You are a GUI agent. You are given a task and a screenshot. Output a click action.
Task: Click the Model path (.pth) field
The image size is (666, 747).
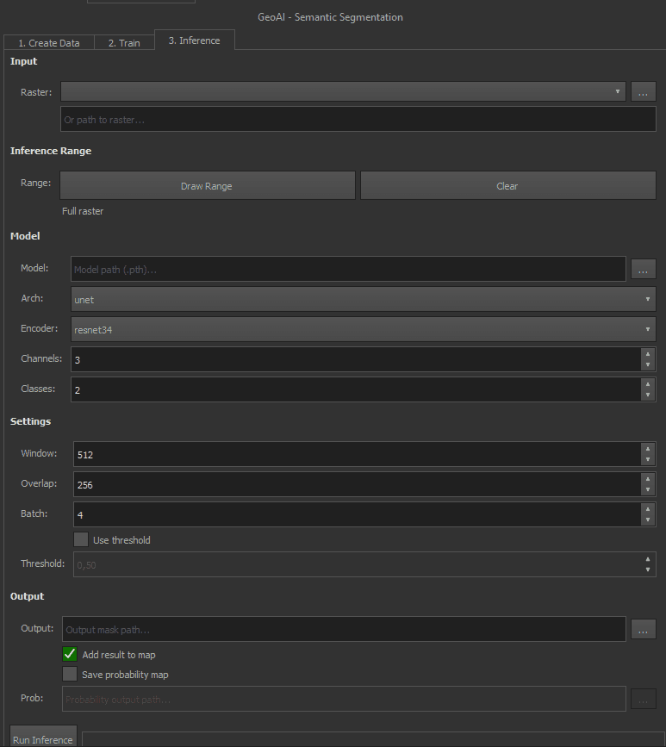click(x=348, y=269)
